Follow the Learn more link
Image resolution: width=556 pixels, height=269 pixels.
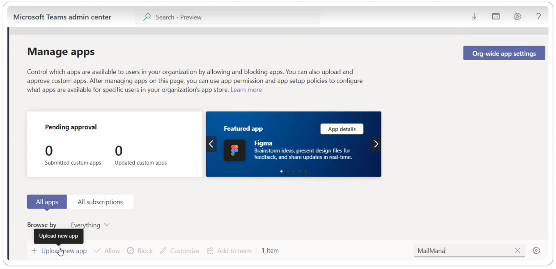point(246,90)
